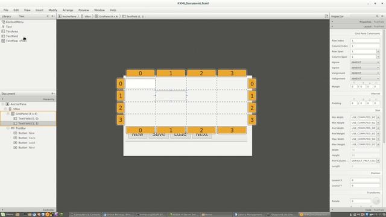The image size is (386, 217).
Task: Select left row header 2 of GridPane
Action: [121, 107]
